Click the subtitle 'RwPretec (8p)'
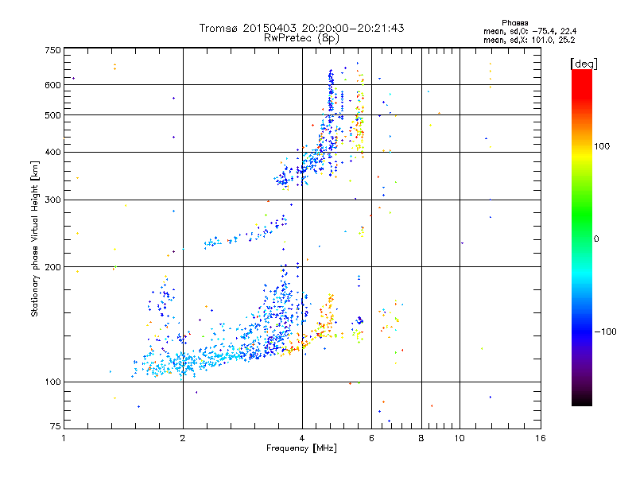The height and width of the screenshot is (477, 636). pos(301,38)
